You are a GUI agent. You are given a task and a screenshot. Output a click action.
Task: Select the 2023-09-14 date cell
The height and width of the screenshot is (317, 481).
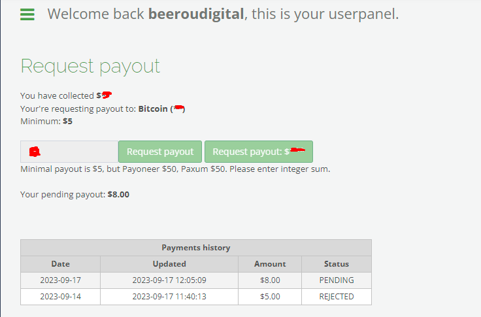[60, 297]
